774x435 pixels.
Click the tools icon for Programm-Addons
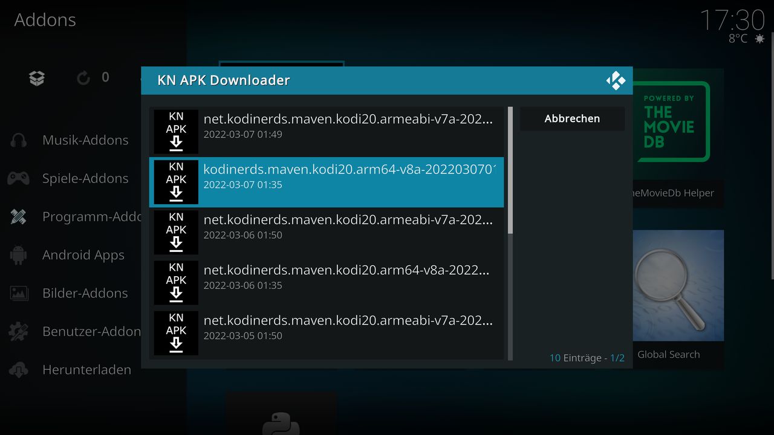click(19, 216)
